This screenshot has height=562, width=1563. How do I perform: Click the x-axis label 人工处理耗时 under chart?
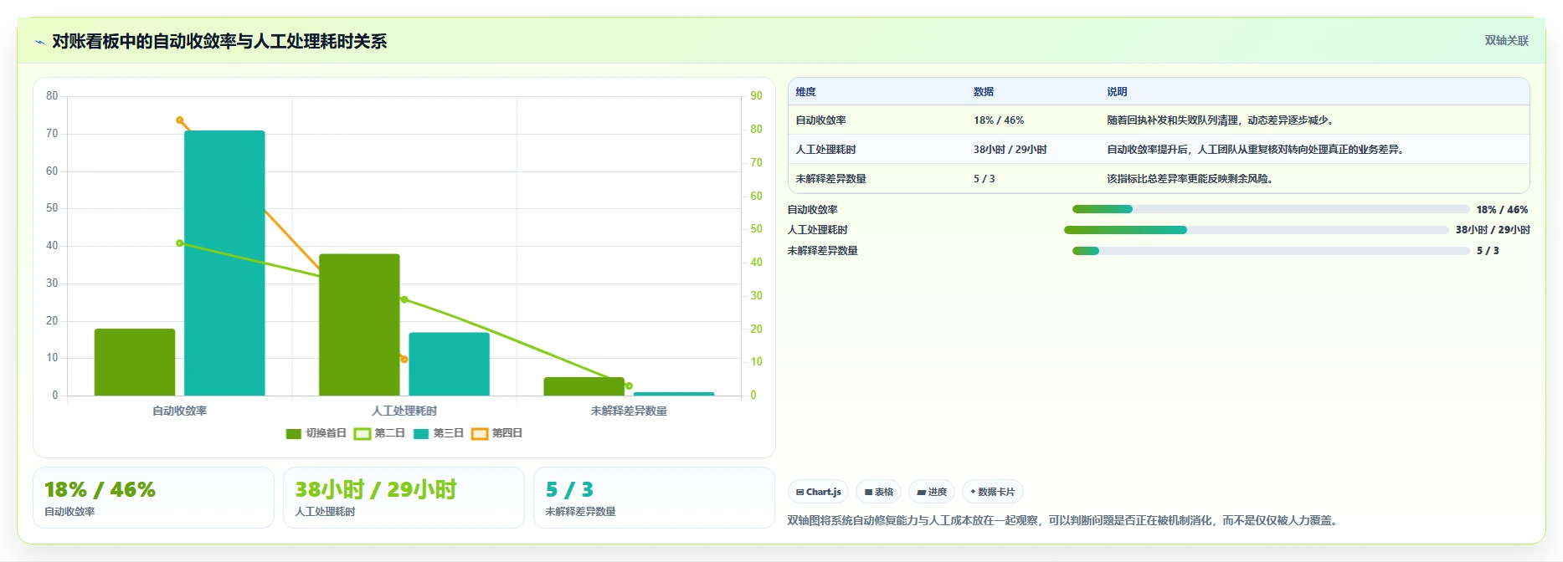pos(404,411)
